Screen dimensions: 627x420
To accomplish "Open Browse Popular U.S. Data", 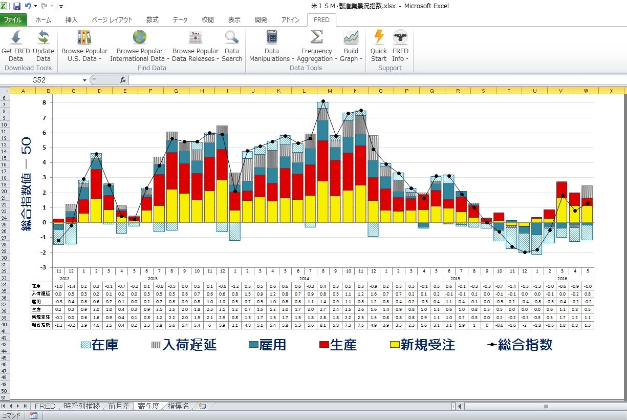I will pyautogui.click(x=84, y=46).
